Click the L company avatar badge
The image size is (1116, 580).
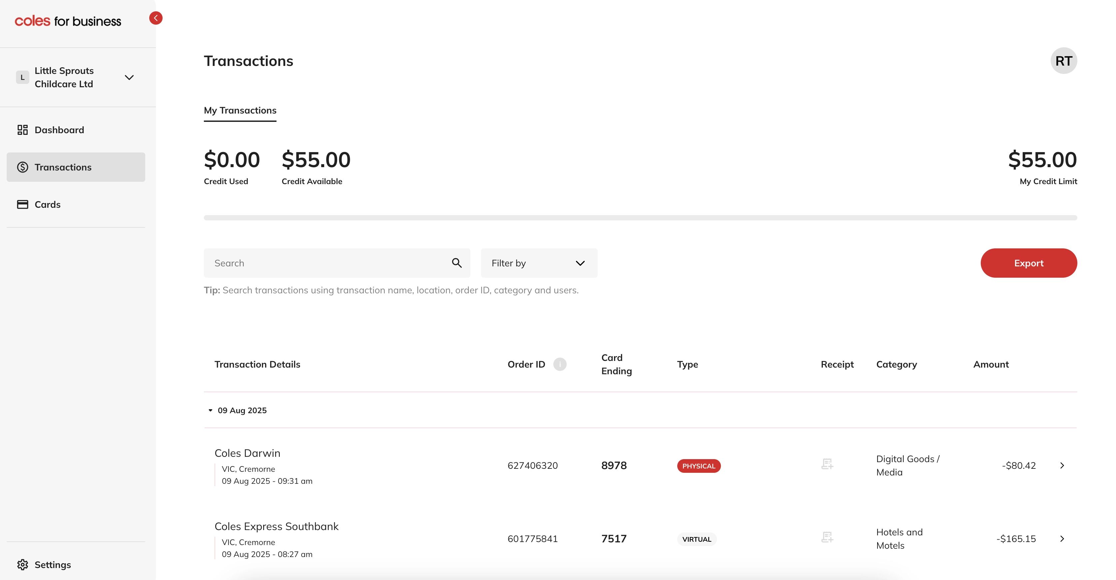[x=23, y=78]
